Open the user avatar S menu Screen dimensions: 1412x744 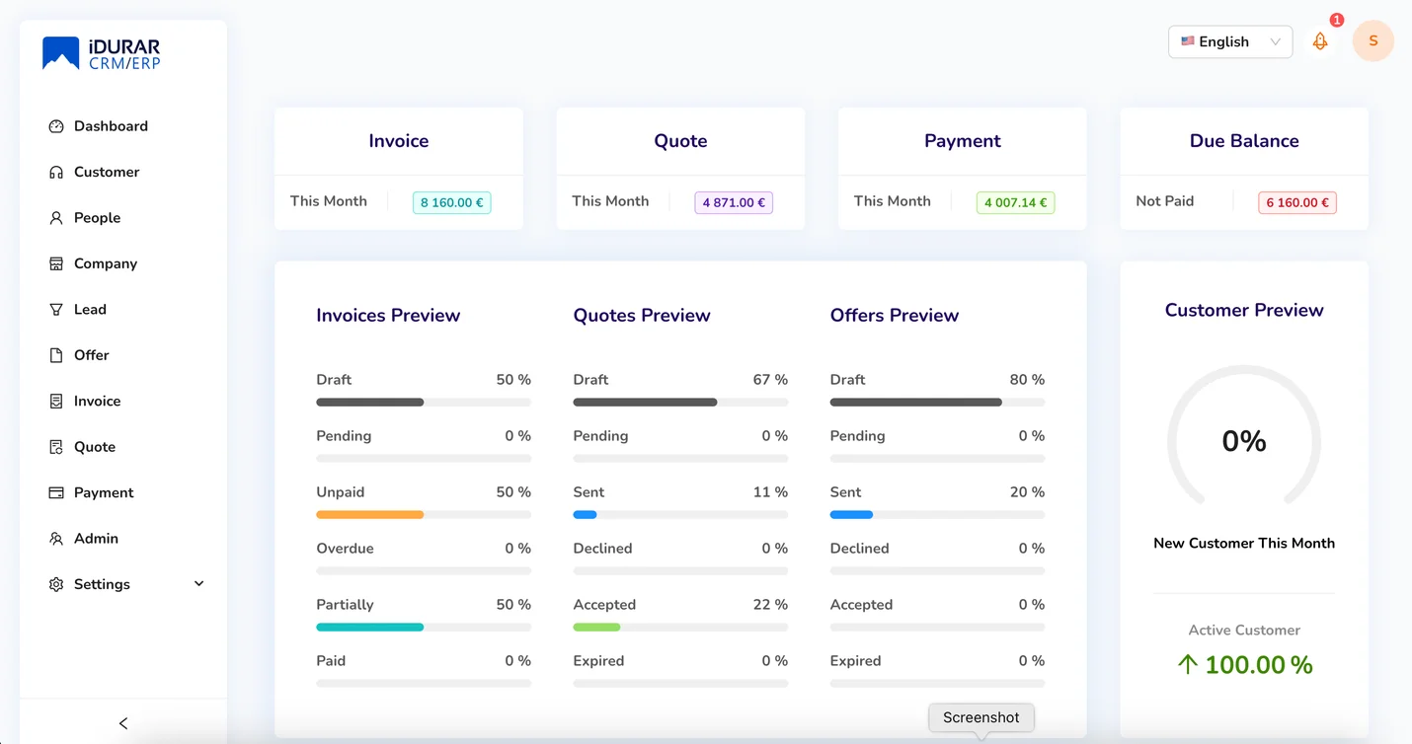[x=1373, y=41]
